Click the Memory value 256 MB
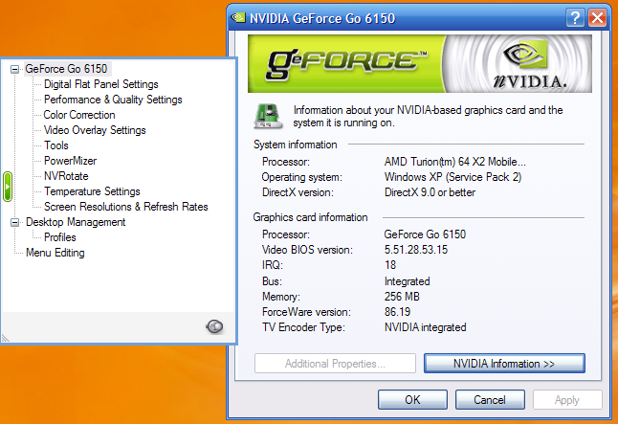618x424 pixels. [x=402, y=297]
